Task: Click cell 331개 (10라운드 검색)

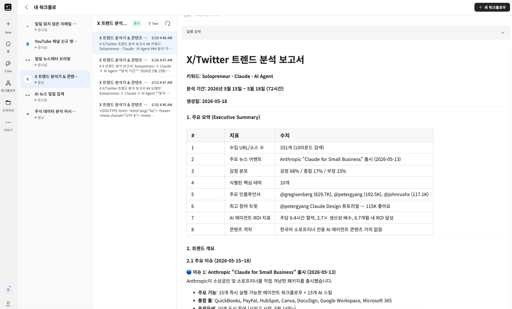Action: click(x=354, y=148)
